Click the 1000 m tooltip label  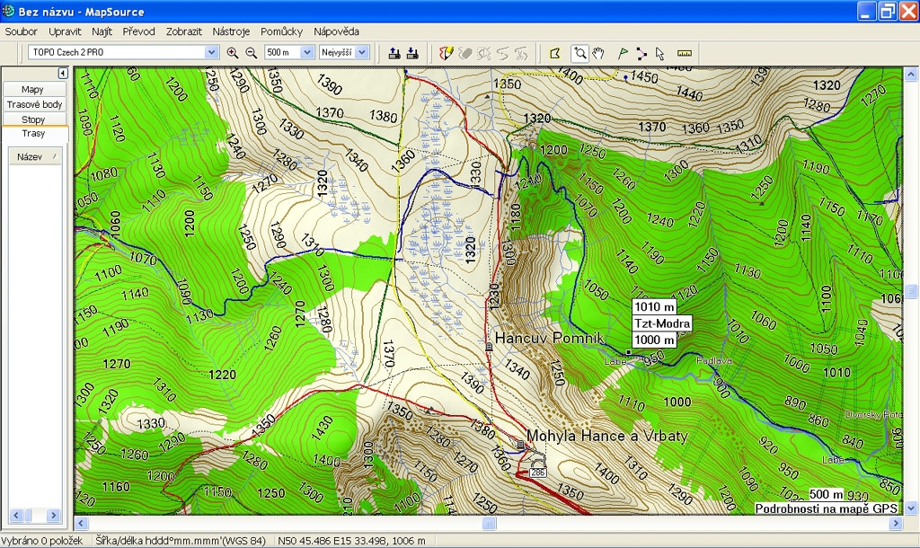pos(654,340)
